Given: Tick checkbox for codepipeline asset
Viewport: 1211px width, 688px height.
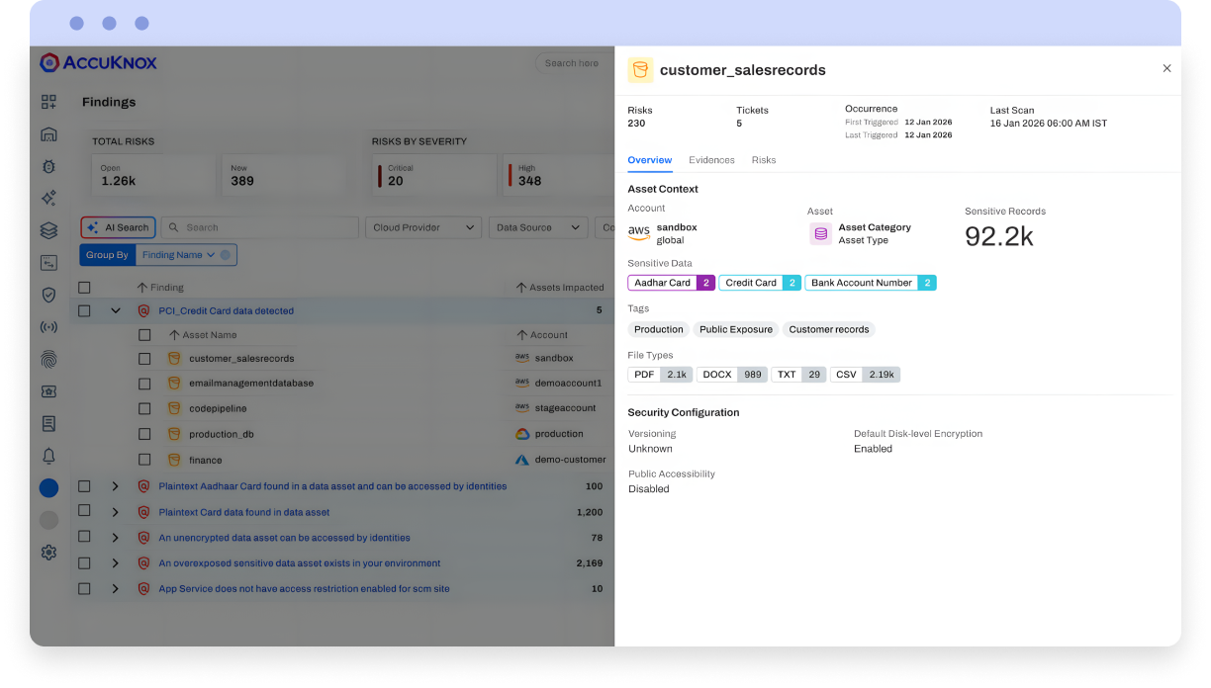Looking at the screenshot, I should point(144,408).
